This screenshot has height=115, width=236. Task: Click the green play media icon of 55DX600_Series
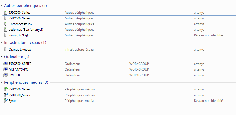6,89
